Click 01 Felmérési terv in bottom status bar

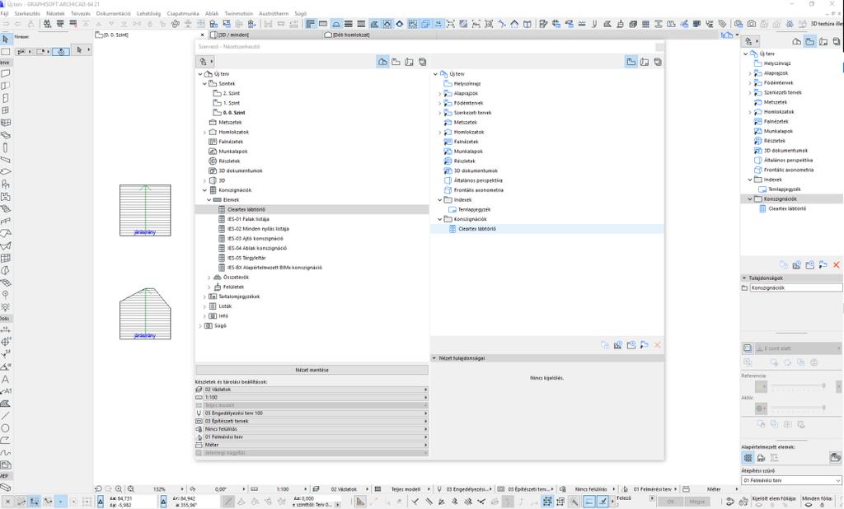point(653,489)
